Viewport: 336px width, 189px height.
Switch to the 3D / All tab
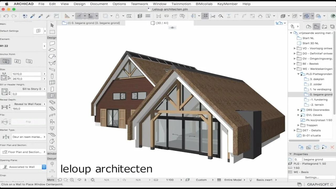(159, 23)
